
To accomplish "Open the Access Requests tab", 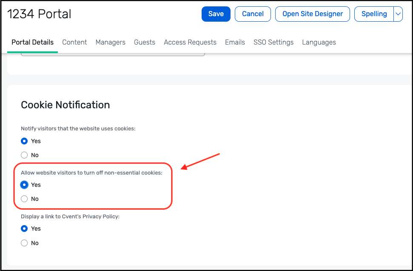I will [x=190, y=42].
